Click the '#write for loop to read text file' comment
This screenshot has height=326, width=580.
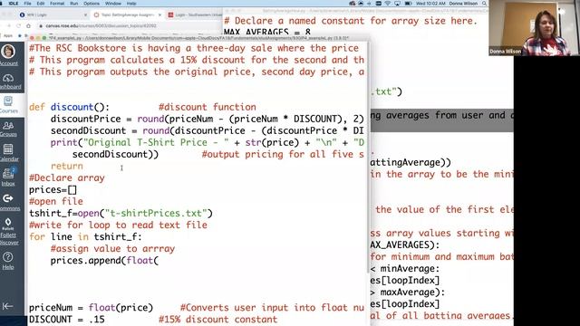tap(119, 225)
